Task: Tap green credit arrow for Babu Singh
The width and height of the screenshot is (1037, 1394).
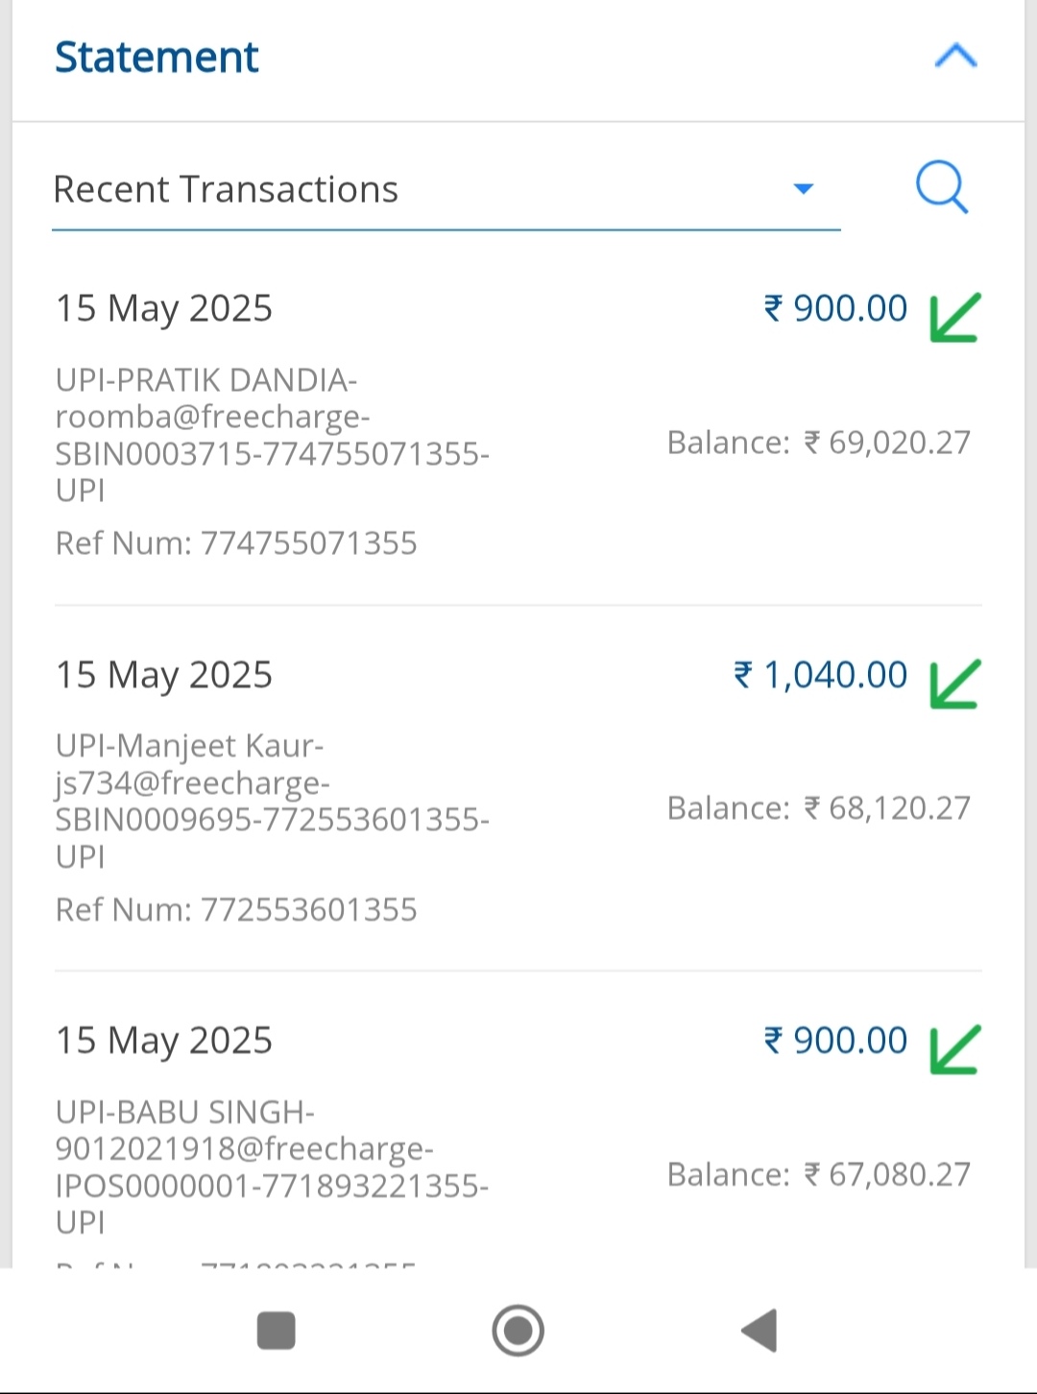Action: click(954, 1049)
